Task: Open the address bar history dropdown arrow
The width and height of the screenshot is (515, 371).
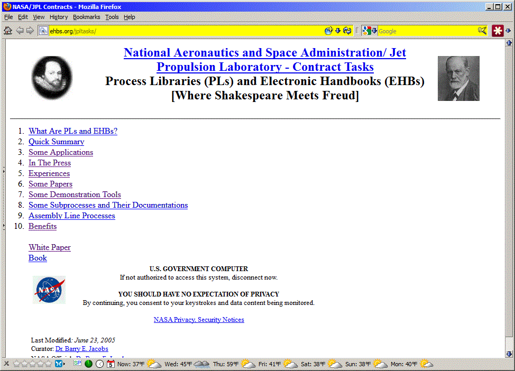Action: [338, 31]
